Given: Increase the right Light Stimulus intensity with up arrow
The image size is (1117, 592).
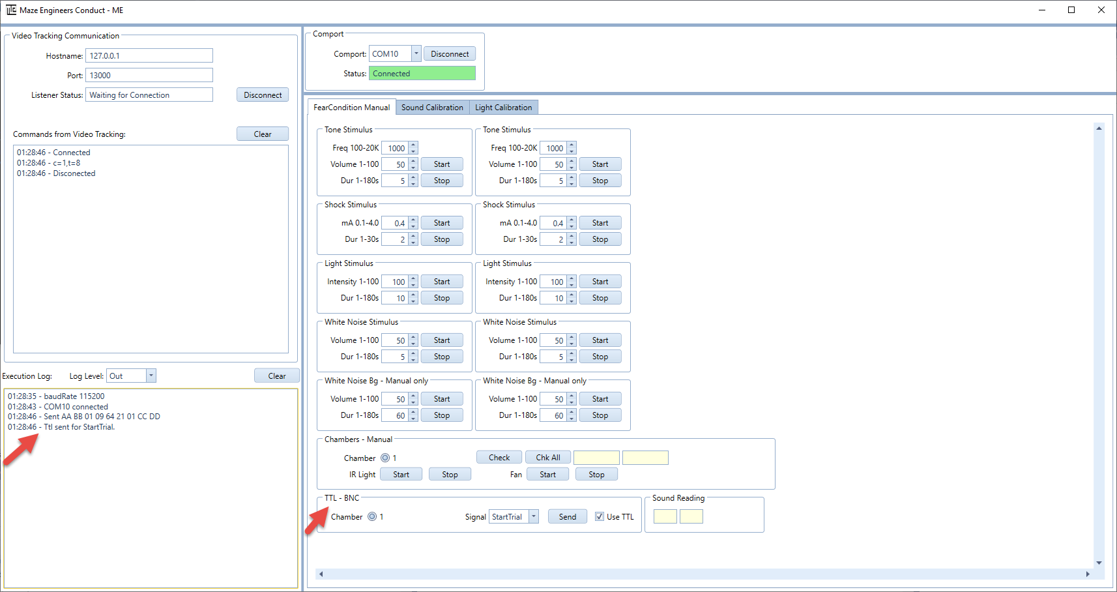Looking at the screenshot, I should click(572, 278).
